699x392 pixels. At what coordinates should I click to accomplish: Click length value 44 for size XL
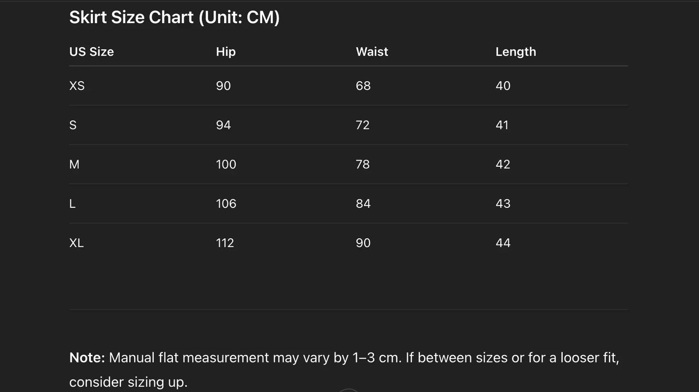pos(503,243)
